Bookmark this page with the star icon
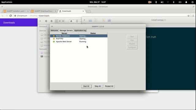Viewport: 196px width, 110px height. click(x=189, y=16)
